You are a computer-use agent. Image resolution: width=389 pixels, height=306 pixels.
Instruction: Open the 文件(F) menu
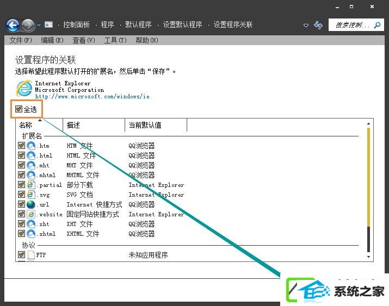pos(21,40)
